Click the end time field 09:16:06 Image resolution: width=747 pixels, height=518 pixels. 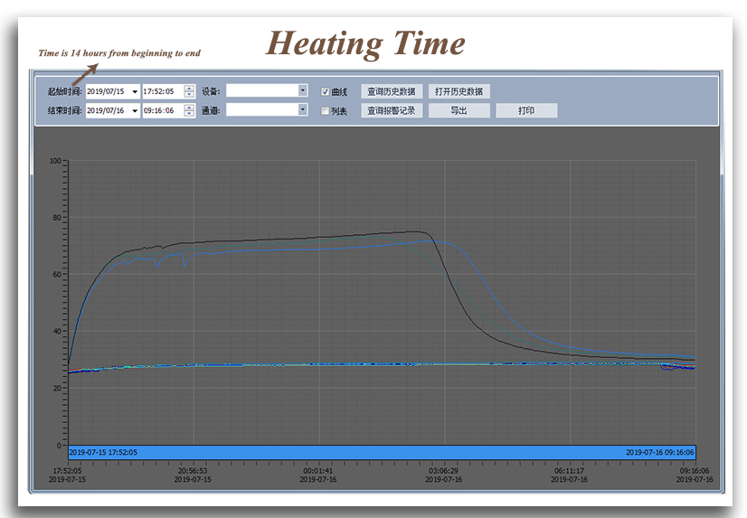[161, 110]
